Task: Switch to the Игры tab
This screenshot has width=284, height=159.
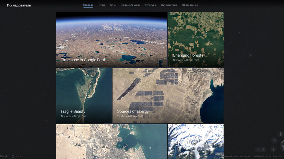Action: click(102, 5)
